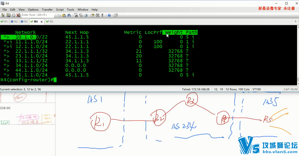Image resolution: width=299 pixels, height=156 pixels.
Task: Click the 'NUM' status bar indicator
Action: 294,89
